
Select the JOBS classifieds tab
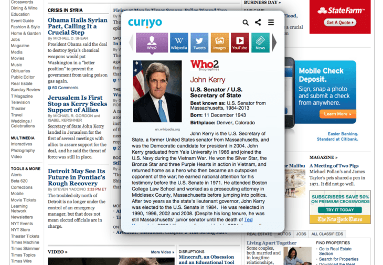click(301, 234)
